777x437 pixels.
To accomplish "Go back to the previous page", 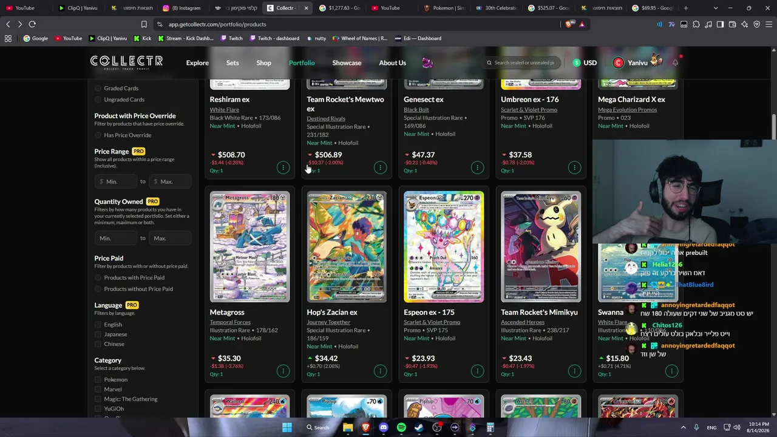I will [8, 24].
